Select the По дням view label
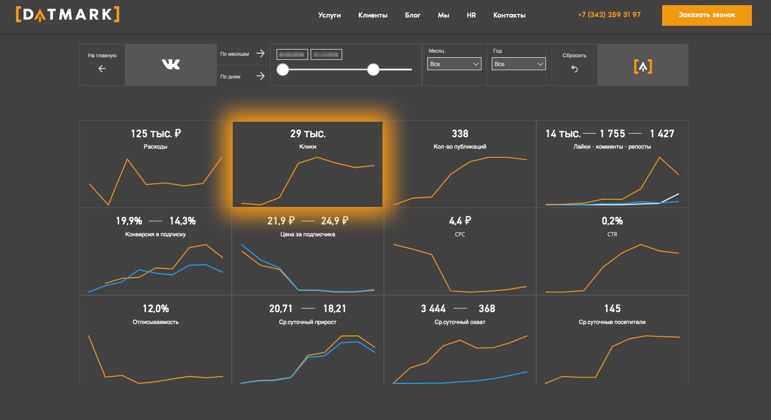The height and width of the screenshot is (420, 771). (230, 76)
